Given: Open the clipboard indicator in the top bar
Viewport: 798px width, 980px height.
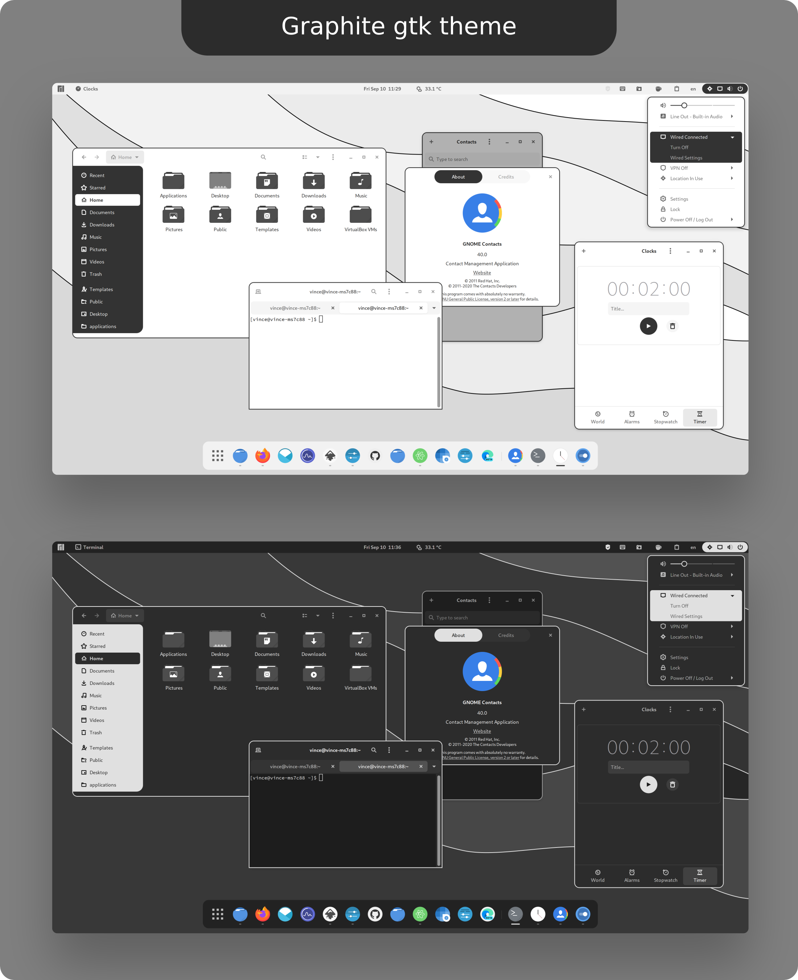Looking at the screenshot, I should tap(676, 89).
